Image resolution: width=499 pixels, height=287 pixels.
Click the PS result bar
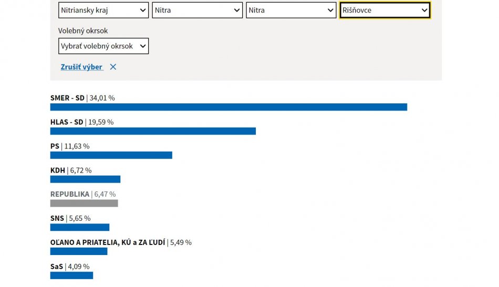[x=111, y=155]
